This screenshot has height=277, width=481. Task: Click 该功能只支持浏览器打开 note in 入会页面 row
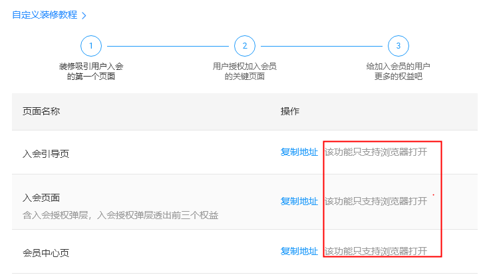(x=376, y=201)
